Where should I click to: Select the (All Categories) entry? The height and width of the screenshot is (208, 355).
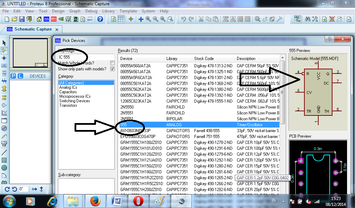[x=86, y=83]
